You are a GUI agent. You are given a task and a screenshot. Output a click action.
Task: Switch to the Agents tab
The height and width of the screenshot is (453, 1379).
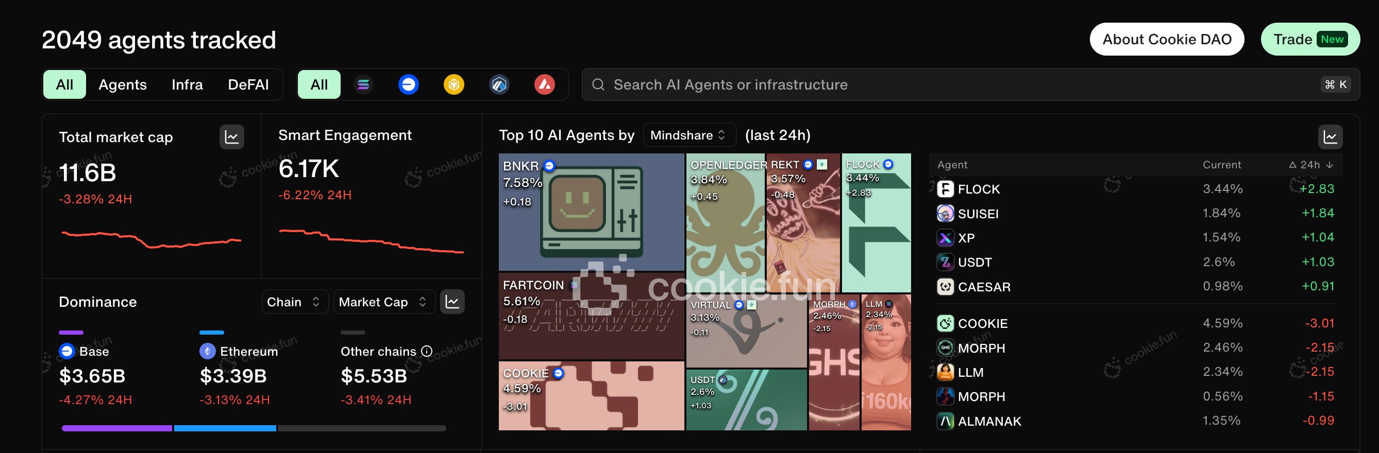[x=123, y=84]
